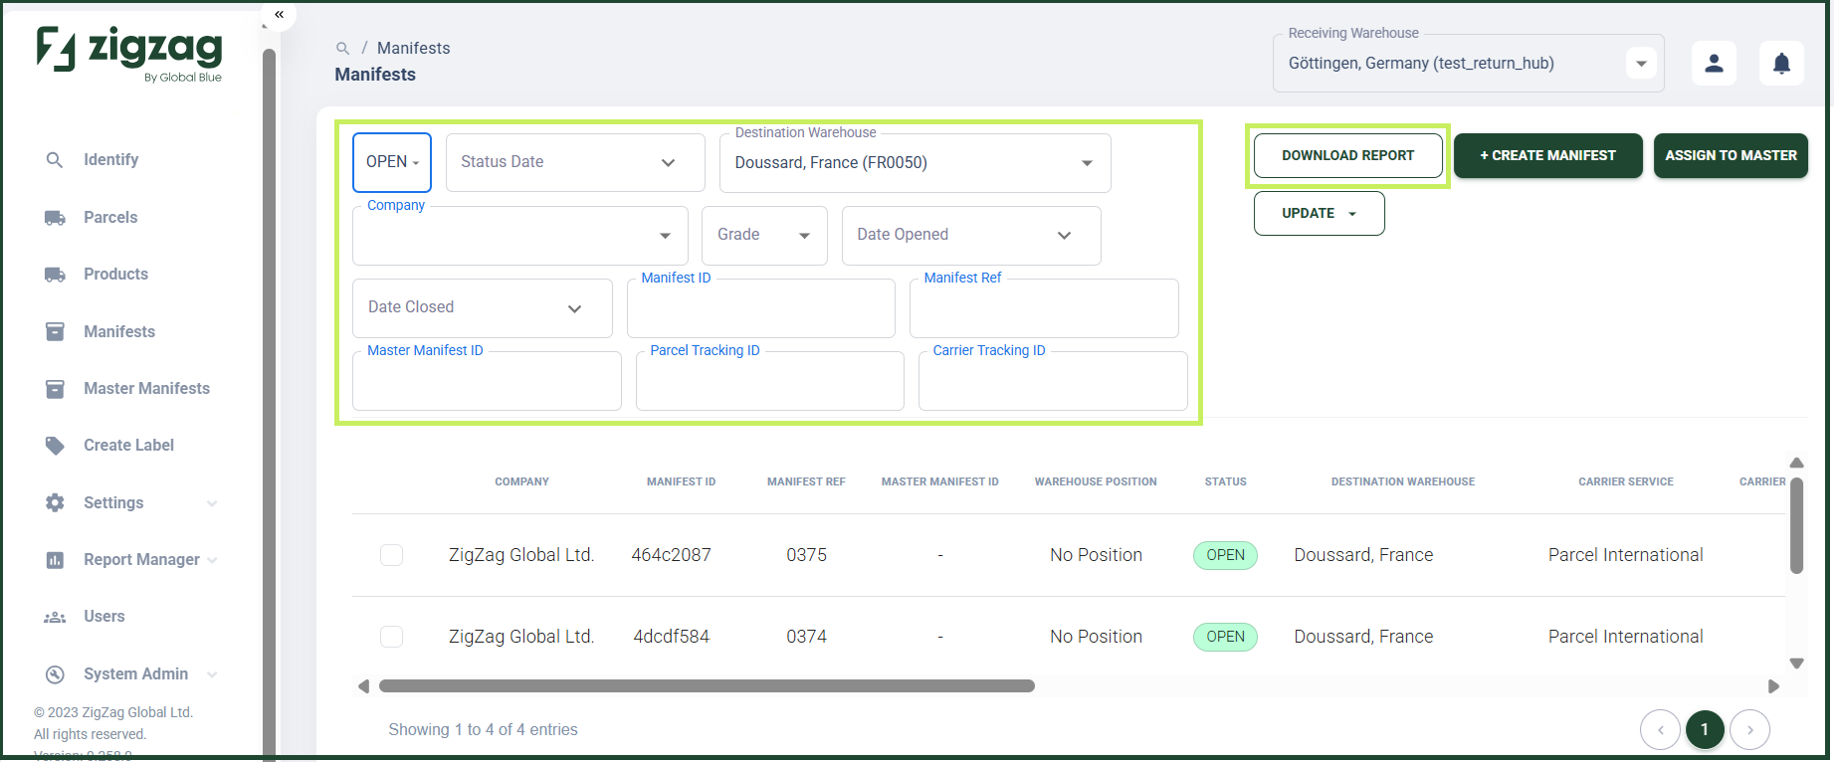Open the Company dropdown

[519, 236]
